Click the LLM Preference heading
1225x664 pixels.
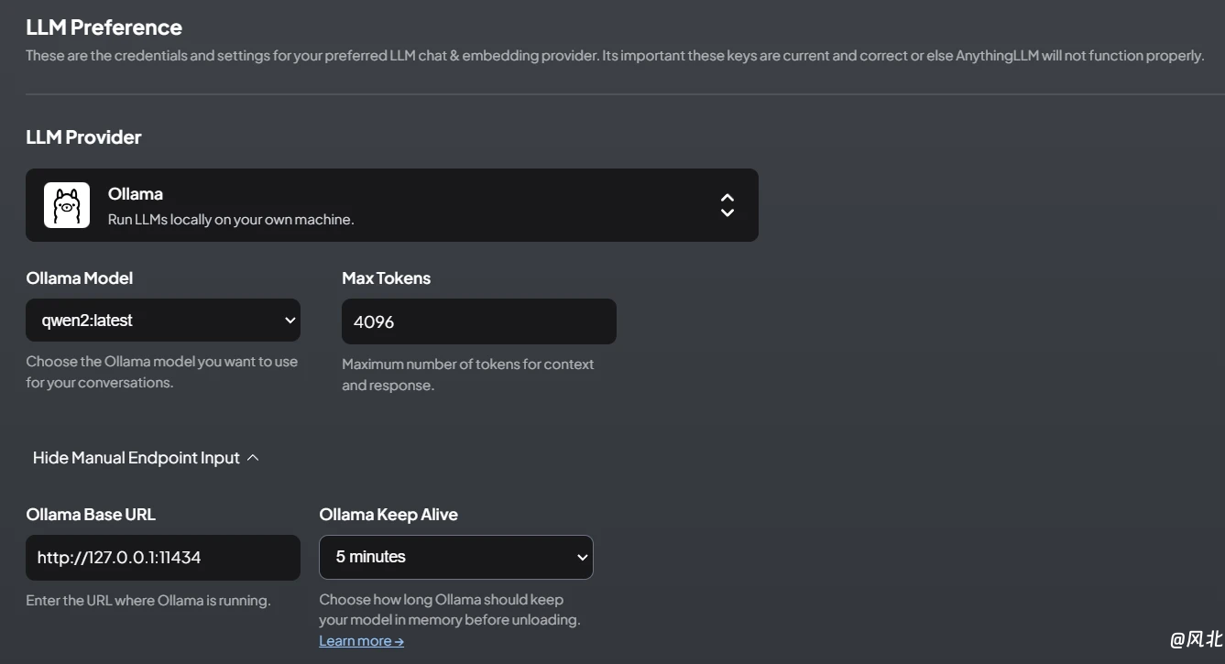pos(104,27)
